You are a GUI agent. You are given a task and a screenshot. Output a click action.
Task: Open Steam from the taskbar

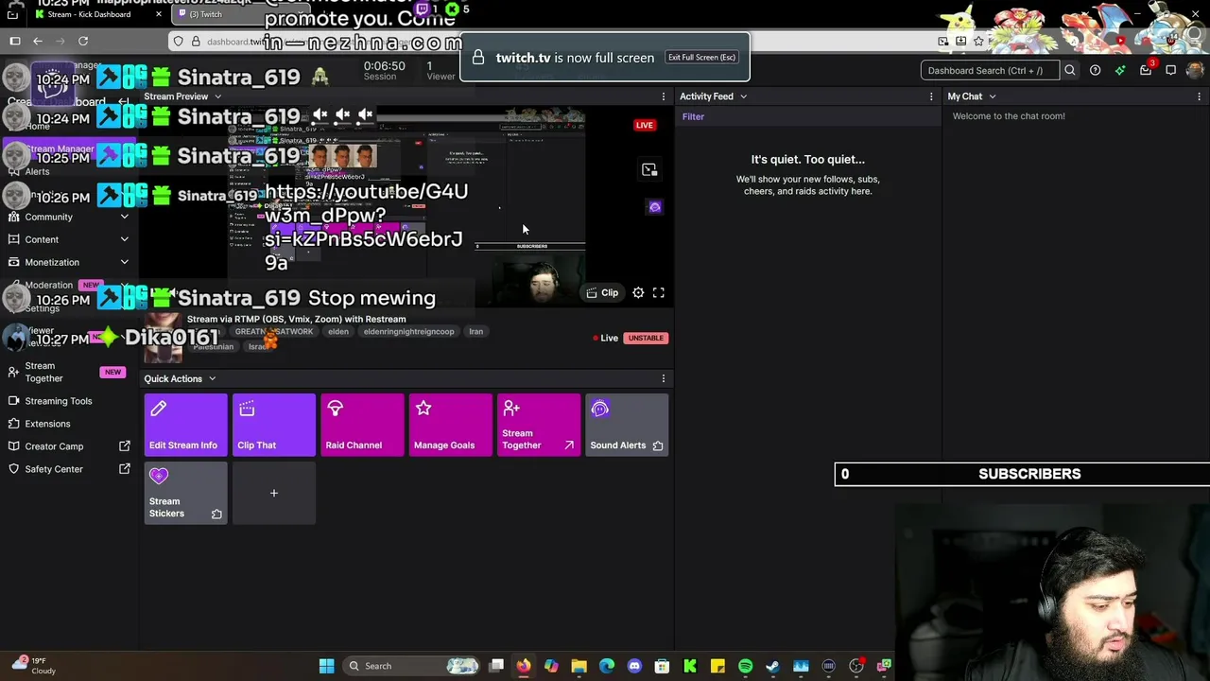pyautogui.click(x=772, y=666)
